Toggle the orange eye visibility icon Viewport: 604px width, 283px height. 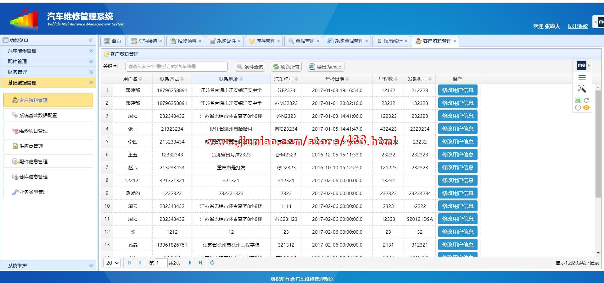click(x=586, y=108)
